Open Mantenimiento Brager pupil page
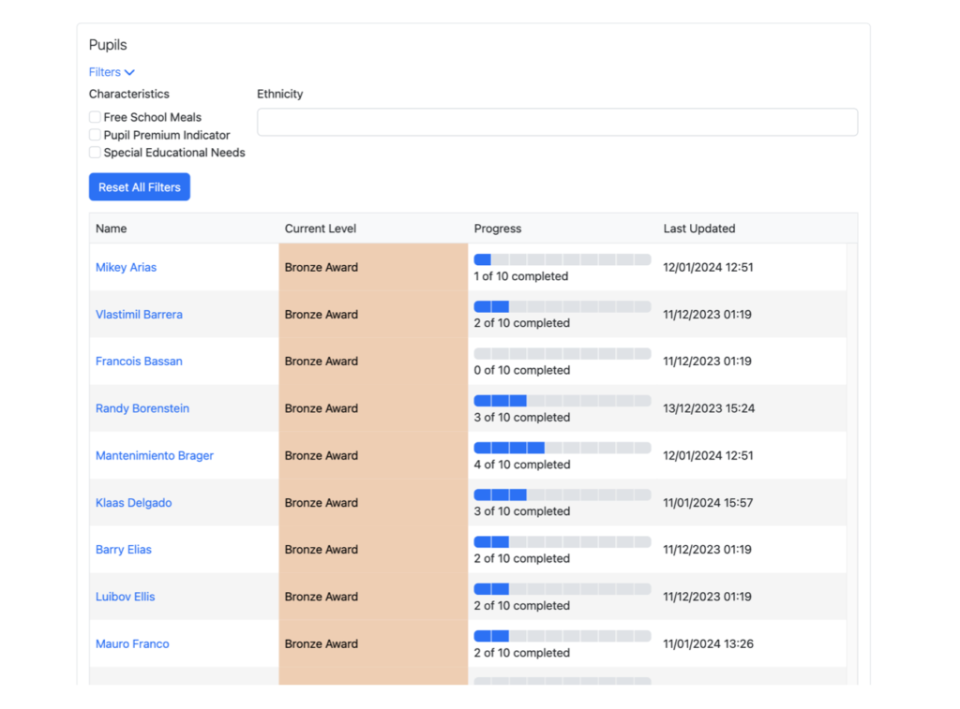 [x=155, y=456]
